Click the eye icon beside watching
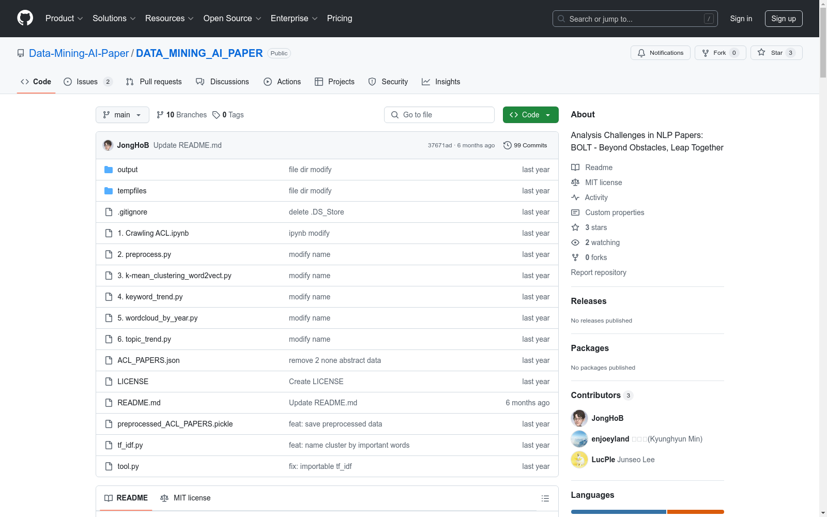827x517 pixels. (x=575, y=242)
